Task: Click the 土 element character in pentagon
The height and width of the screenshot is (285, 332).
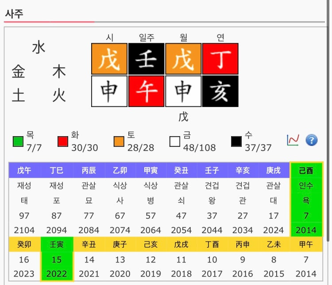Action: 19,95
